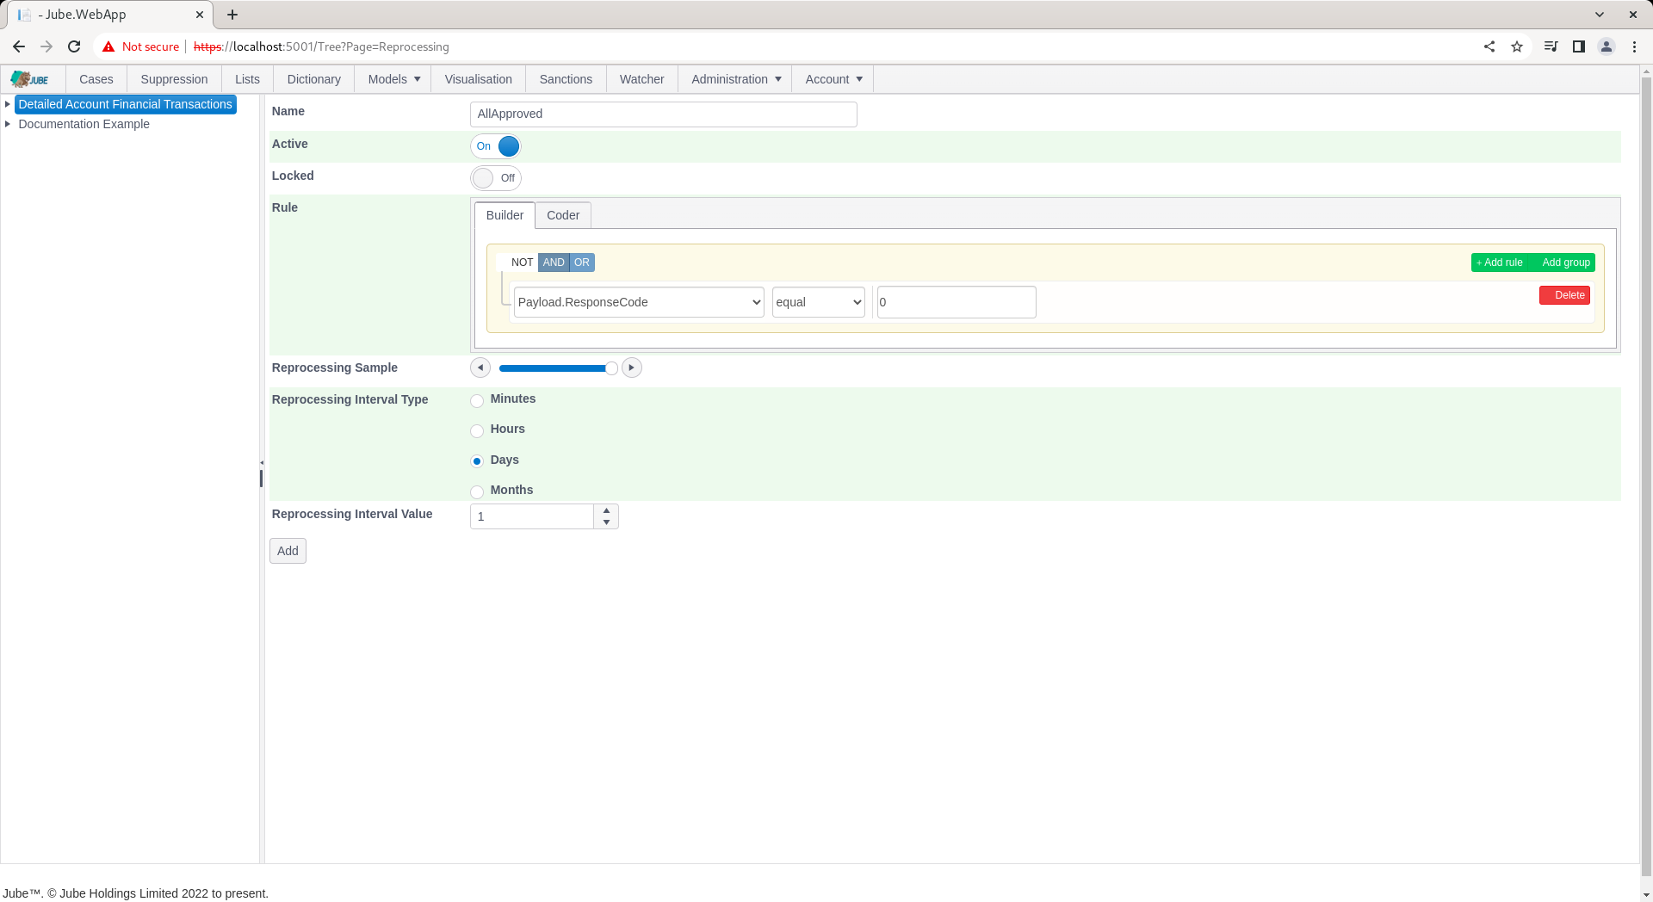Click the green Add rule button
Image resolution: width=1653 pixels, height=902 pixels.
point(1499,263)
